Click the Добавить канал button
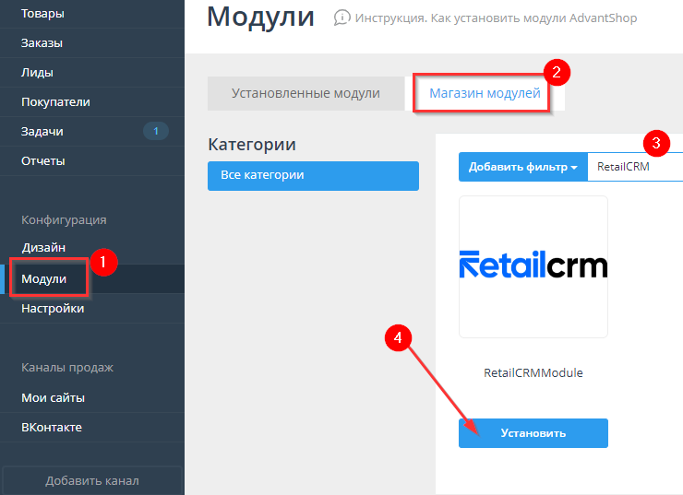Screen dimensions: 683x495 point(92,480)
